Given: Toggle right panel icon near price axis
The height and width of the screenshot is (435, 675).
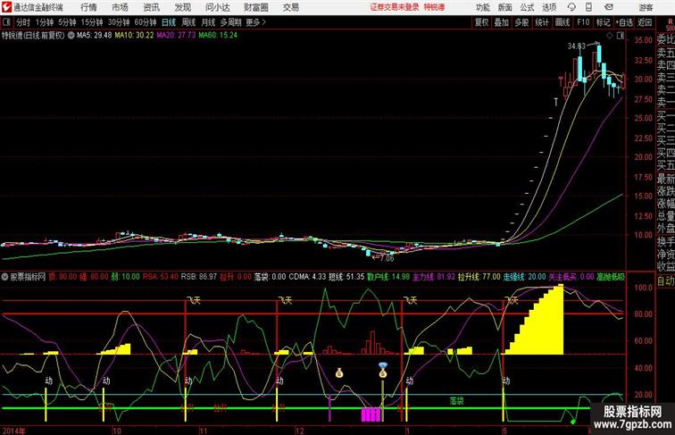Looking at the screenshot, I should pos(620,36).
